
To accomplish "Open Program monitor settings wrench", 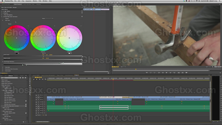I will click(213, 67).
